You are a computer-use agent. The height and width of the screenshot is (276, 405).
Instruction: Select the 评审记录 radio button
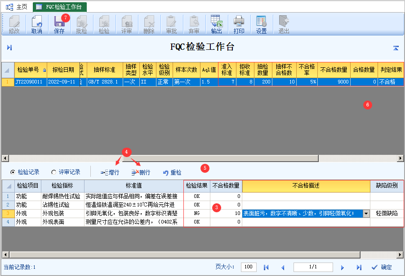(54, 172)
